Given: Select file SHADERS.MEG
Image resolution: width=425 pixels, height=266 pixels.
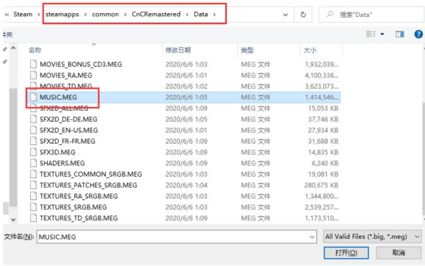Looking at the screenshot, I should 62,163.
